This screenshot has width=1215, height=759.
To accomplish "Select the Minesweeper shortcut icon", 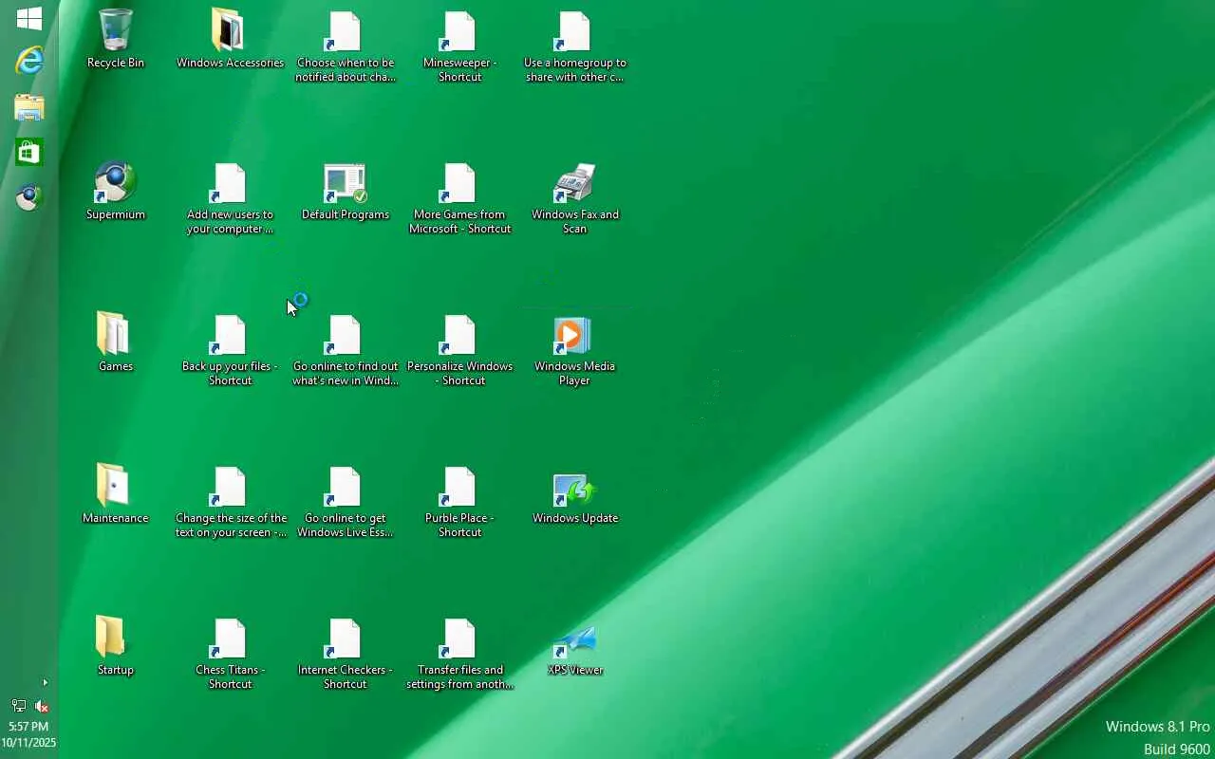I will click(459, 46).
